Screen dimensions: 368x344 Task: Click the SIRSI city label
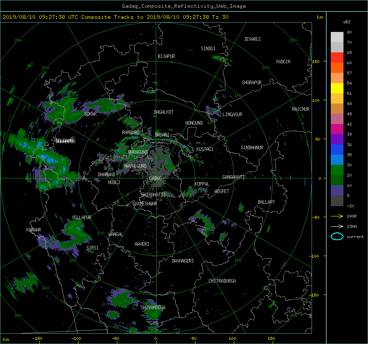click(x=92, y=248)
